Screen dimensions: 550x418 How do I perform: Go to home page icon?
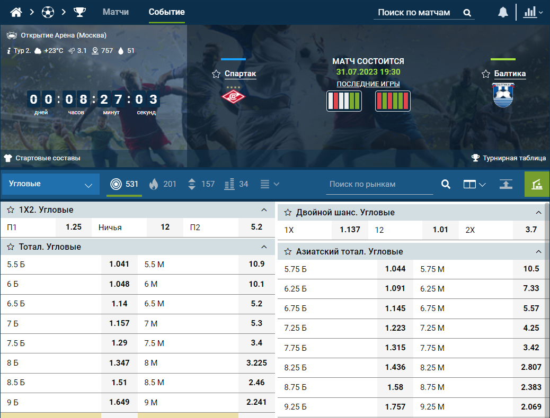pos(16,12)
